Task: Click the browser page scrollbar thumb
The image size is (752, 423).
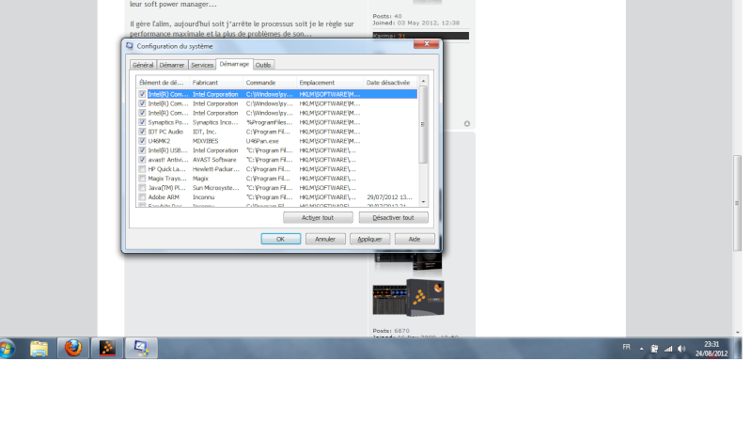Action: (738, 203)
